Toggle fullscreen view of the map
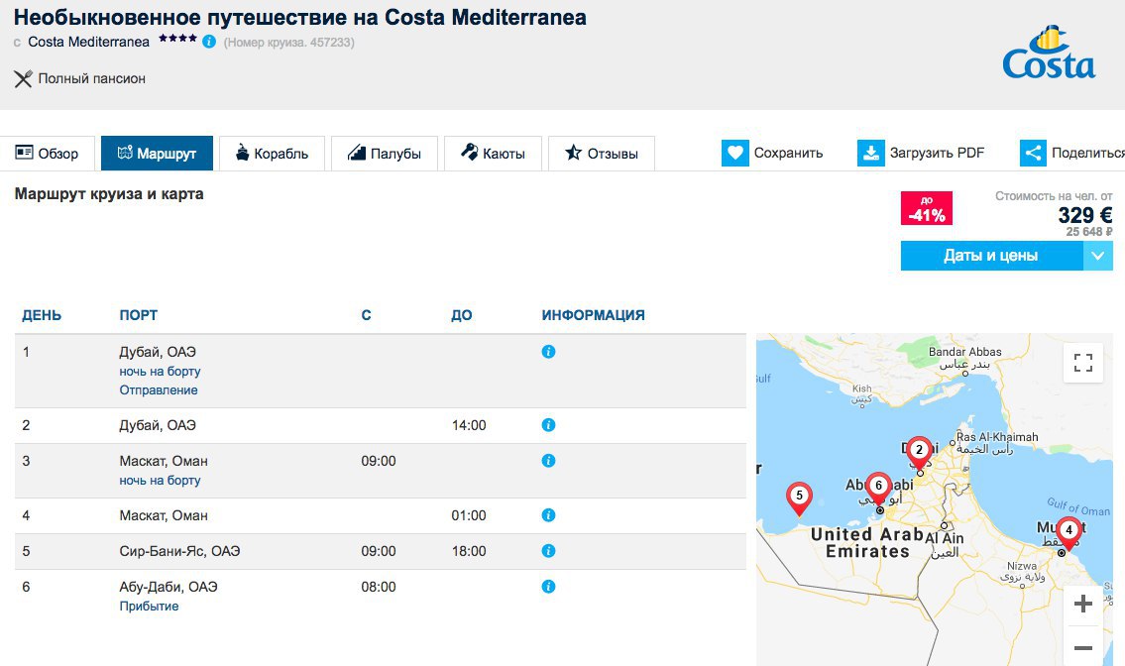This screenshot has height=666, width=1125. [1082, 363]
